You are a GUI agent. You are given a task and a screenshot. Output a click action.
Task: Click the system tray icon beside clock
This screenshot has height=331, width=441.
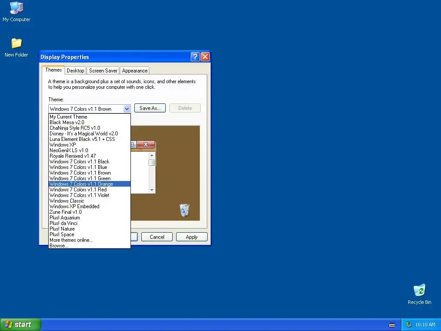409,325
